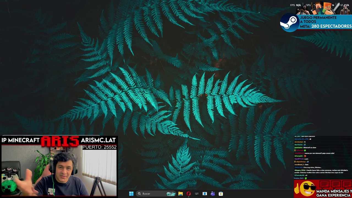352x198 pixels.
Task: Click username SamiiTV123 in chat
Action: click(299, 159)
